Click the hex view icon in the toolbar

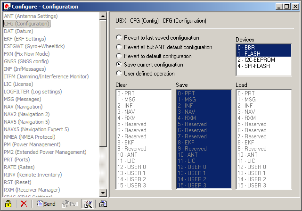tap(103, 204)
